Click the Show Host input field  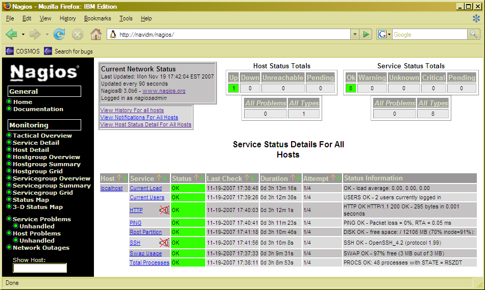tap(40, 268)
